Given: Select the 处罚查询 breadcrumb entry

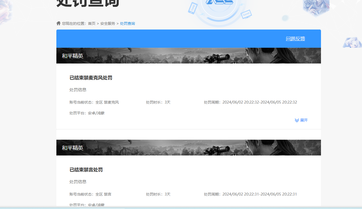Looking at the screenshot, I should point(127,23).
